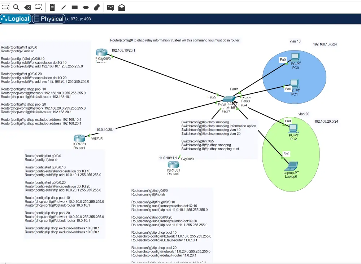Screen dimensions: 361x264
Task: Select the Draw Freeform tool
Action: click(97, 8)
